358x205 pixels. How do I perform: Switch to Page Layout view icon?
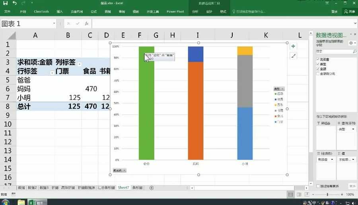pos(299,195)
